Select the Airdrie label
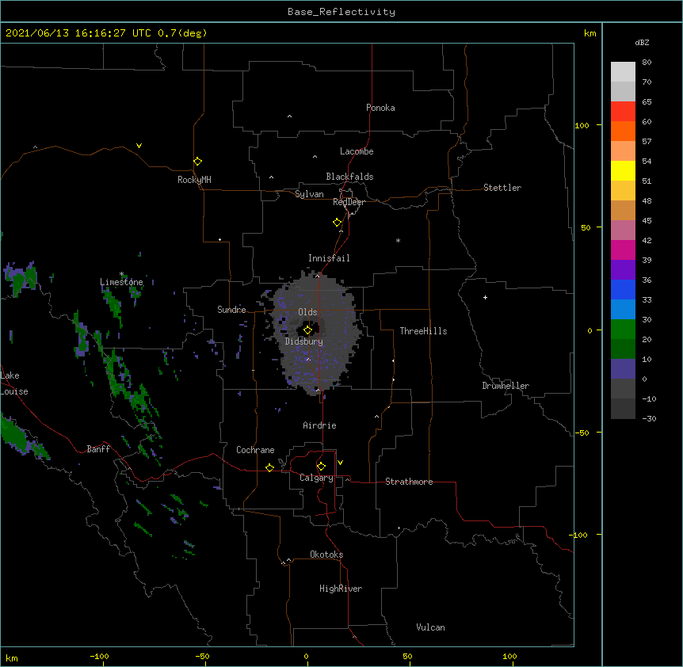Screen dimensions: 683x667 [320, 425]
